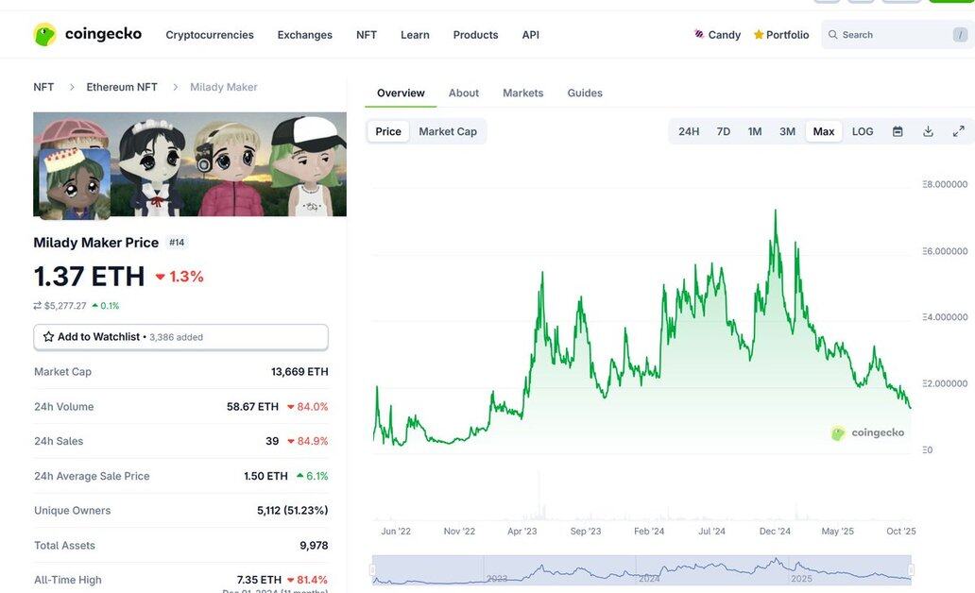Open the Cryptocurrencies menu
The height and width of the screenshot is (593, 975).
[x=210, y=35]
